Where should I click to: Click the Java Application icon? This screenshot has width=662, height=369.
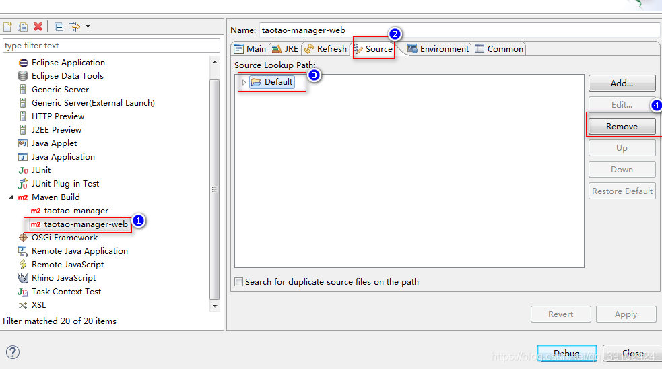tap(23, 157)
